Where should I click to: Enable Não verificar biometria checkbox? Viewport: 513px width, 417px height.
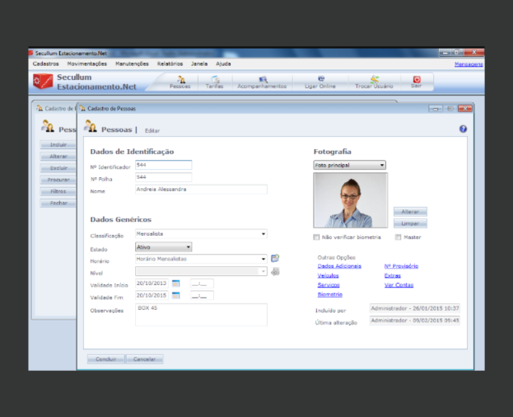pyautogui.click(x=316, y=237)
